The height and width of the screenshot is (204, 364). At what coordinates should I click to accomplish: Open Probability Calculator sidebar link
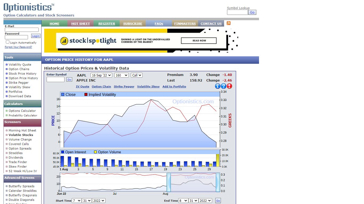point(23,115)
